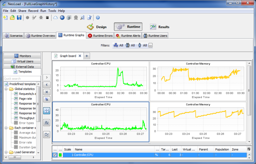Click the right arrow button beside templates

47,77
